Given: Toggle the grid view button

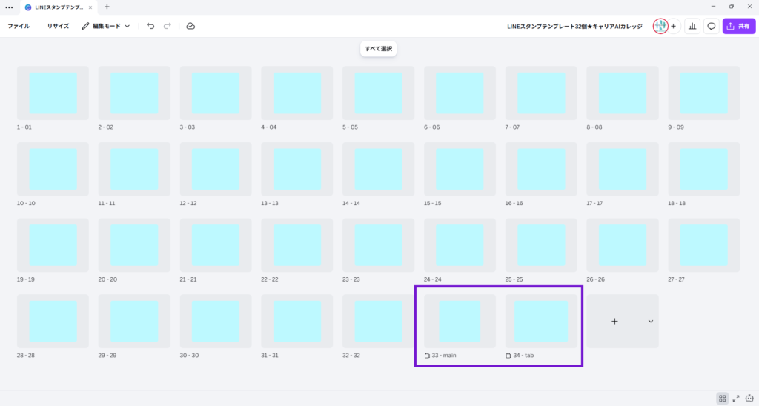Looking at the screenshot, I should 722,399.
